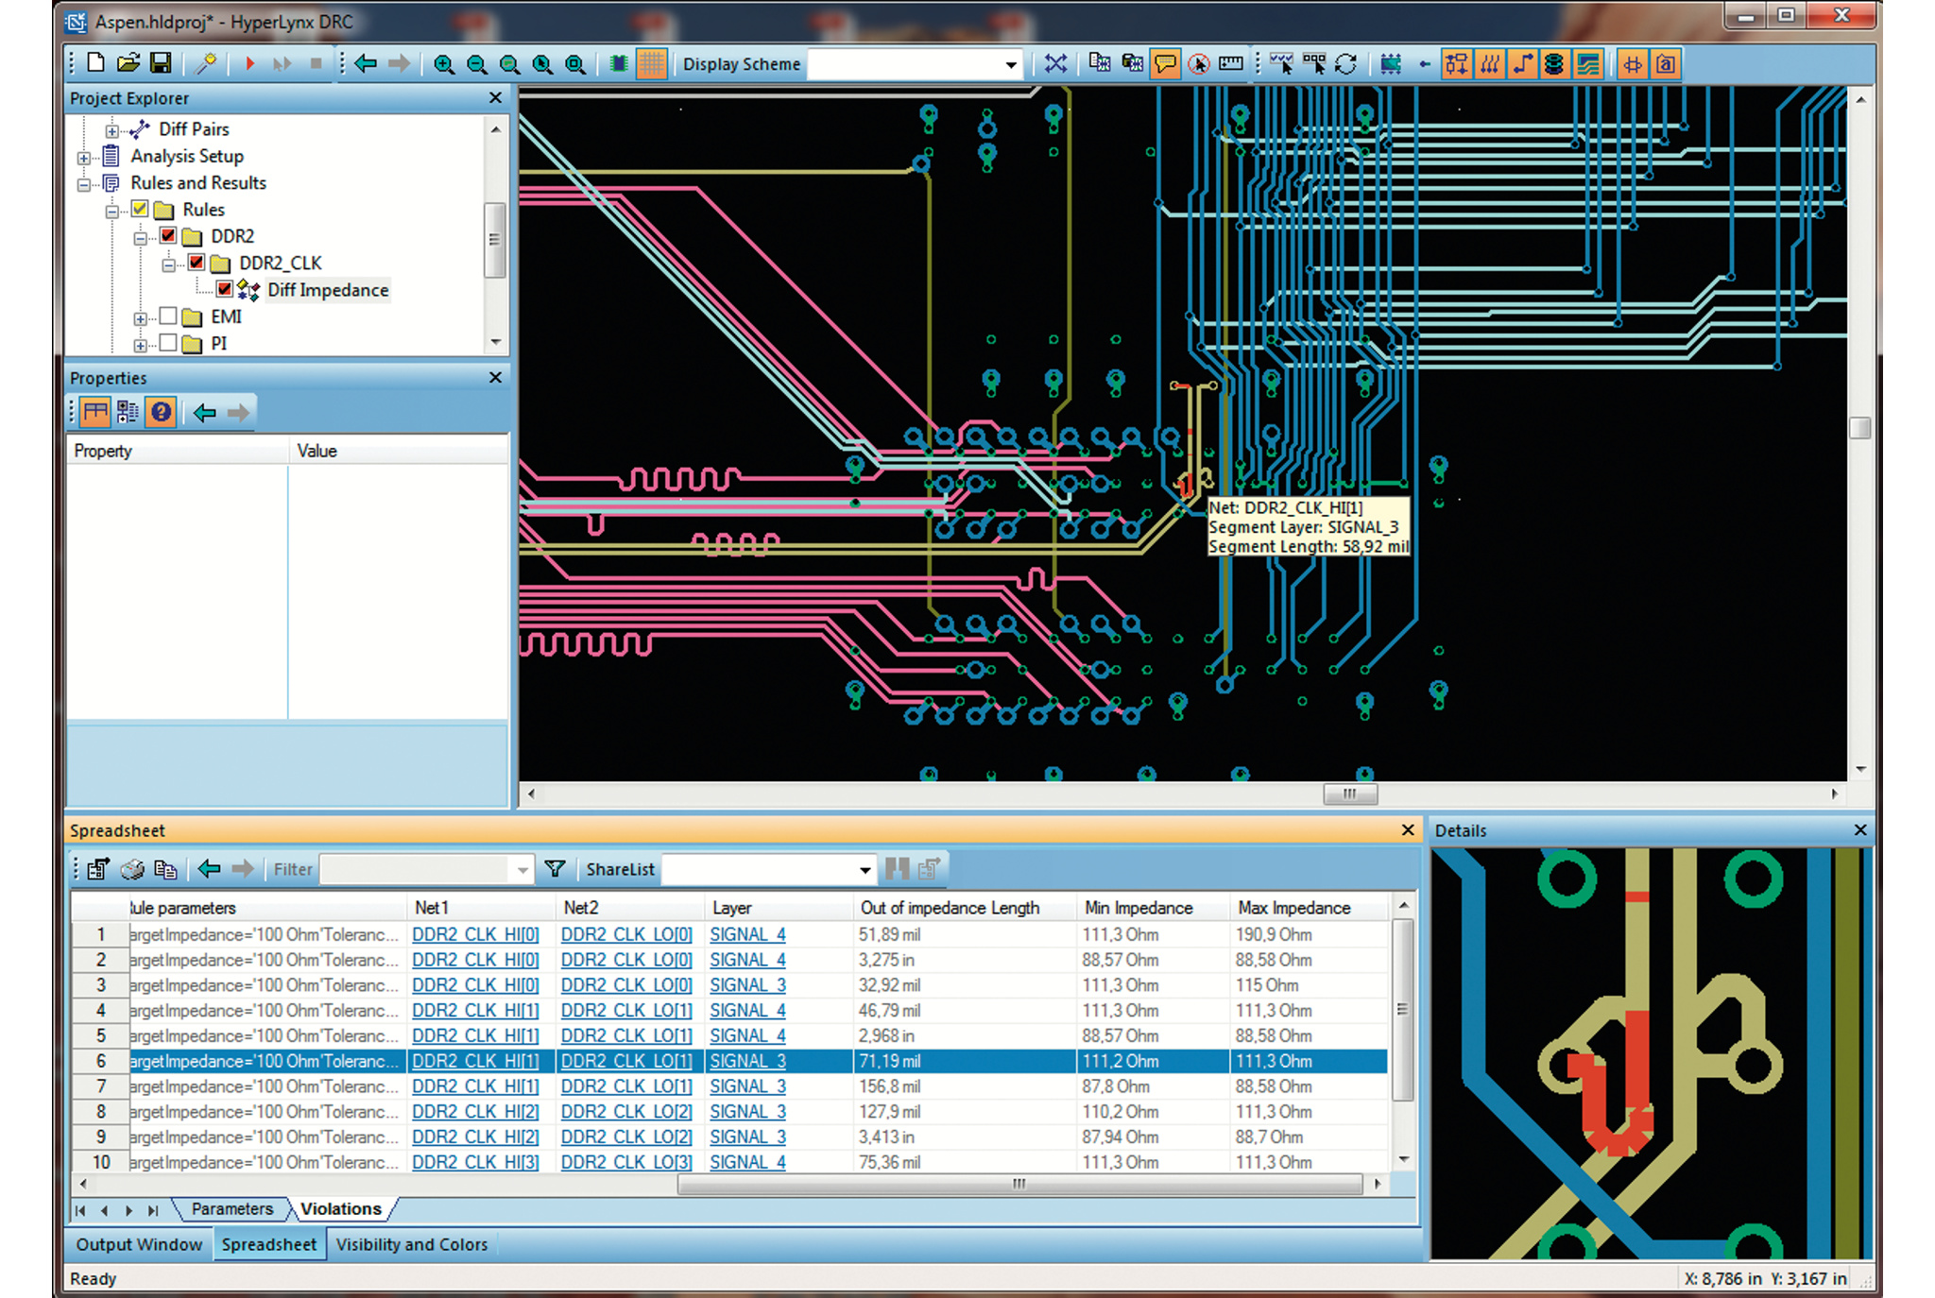Toggle the tooltip speech bubble icon
The image size is (1935, 1298).
coord(1165,64)
